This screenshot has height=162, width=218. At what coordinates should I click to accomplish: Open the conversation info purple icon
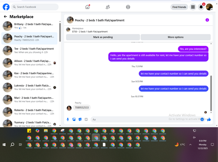[x=207, y=20]
